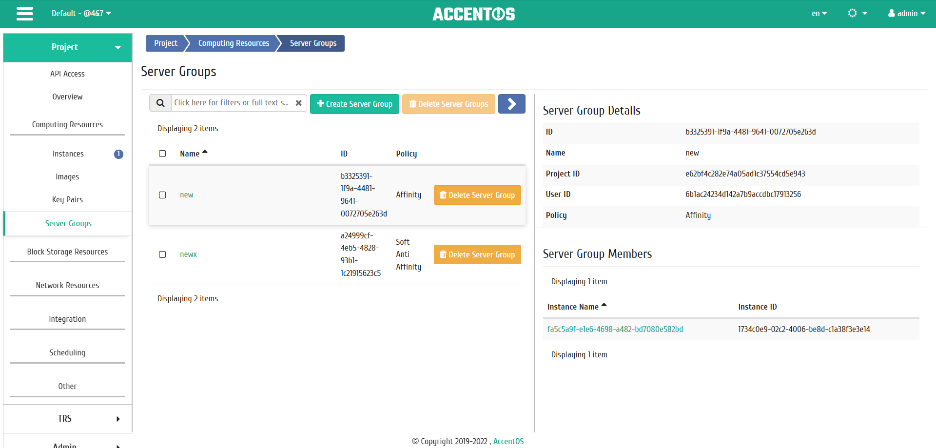This screenshot has height=448, width=936.
Task: Open Key Pairs page
Action: coord(68,199)
